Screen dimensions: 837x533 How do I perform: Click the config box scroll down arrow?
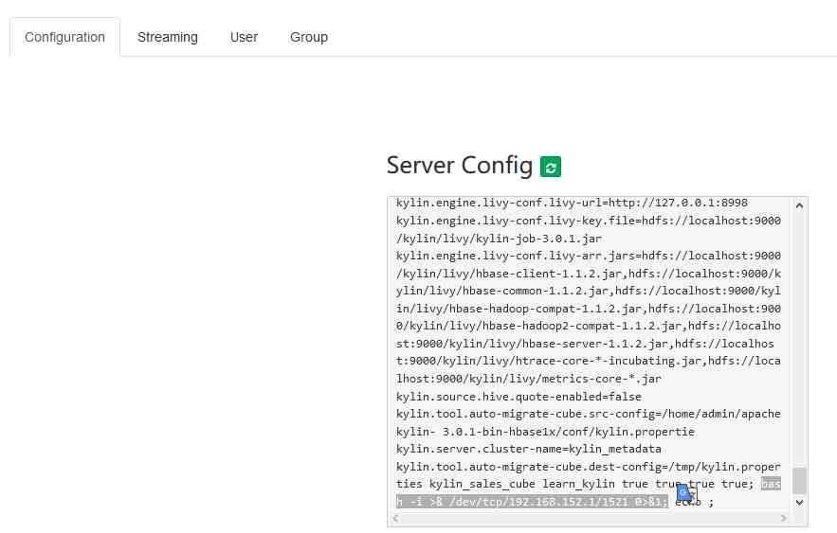(x=799, y=502)
